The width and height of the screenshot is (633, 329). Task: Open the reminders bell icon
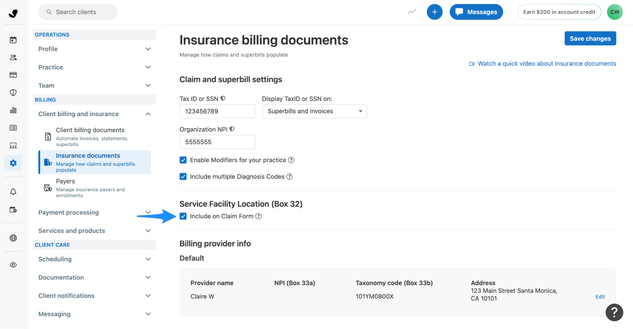pyautogui.click(x=13, y=192)
